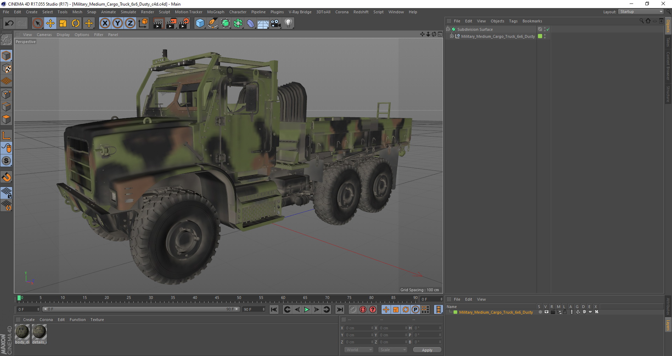The image size is (672, 356).
Task: Toggle layer Solo dot for truck layer
Action: point(540,312)
